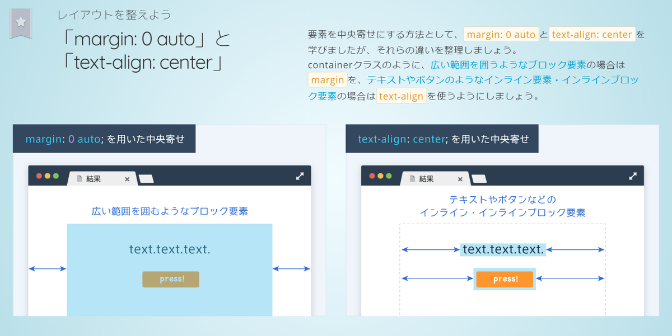Select the 結果 tab in the margin example browser
The height and width of the screenshot is (336, 672).
click(102, 179)
